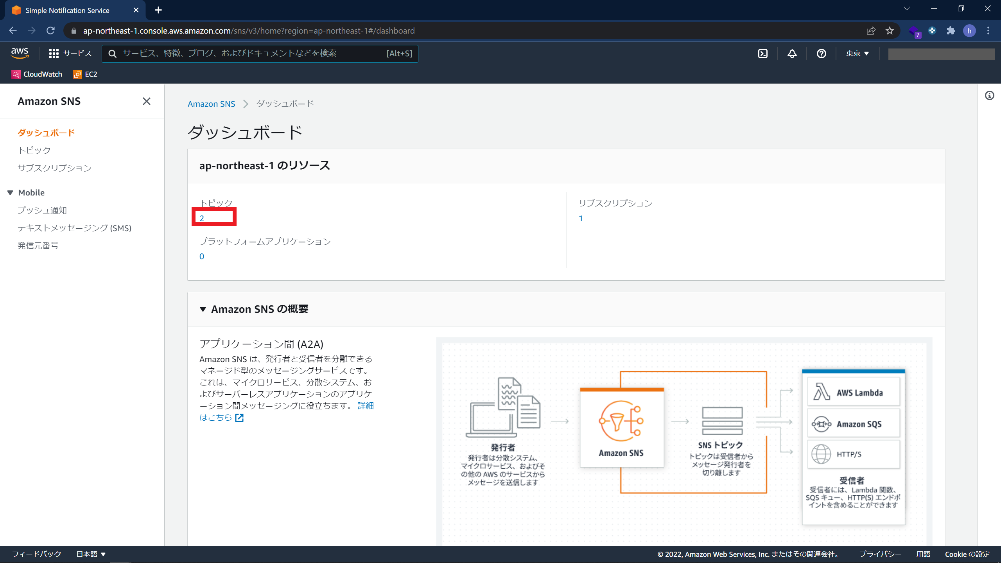Screen dimensions: 1001x563
Task: Select ダッシュボード in the sidebar
Action: (46, 133)
